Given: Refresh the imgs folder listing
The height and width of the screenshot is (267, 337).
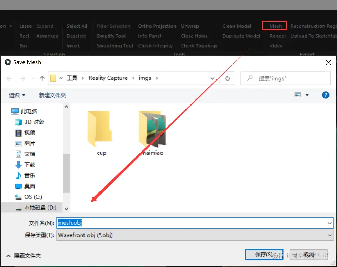Looking at the screenshot, I should point(228,78).
